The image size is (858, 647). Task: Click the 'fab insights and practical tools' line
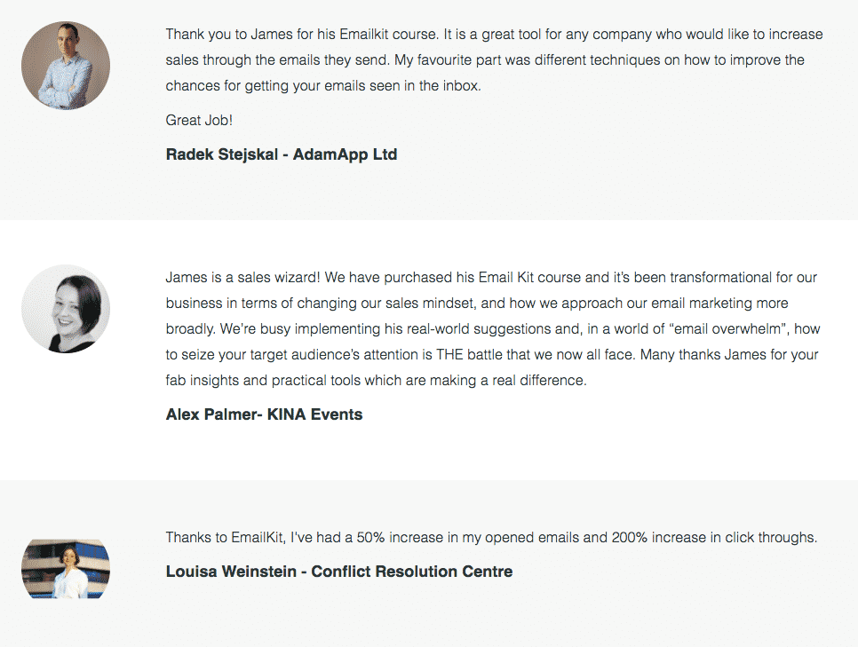[x=376, y=381]
